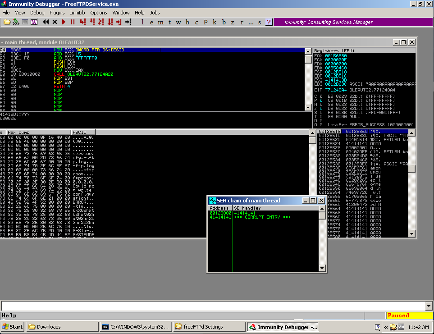Select the ESI register value 4141413D
The width and height of the screenshot is (434, 334).
pos(336,80)
